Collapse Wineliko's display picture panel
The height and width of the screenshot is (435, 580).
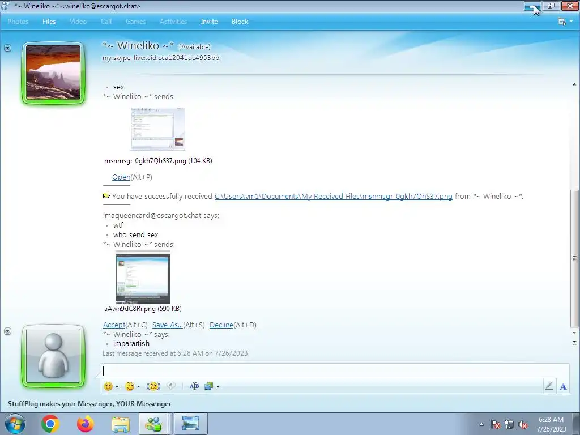(7, 48)
